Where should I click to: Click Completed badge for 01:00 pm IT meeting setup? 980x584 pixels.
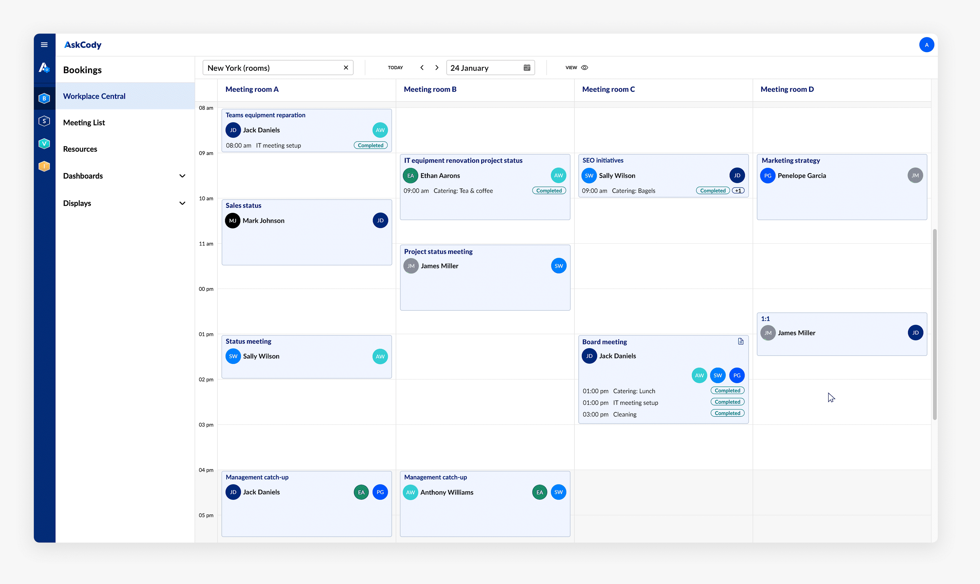point(727,402)
